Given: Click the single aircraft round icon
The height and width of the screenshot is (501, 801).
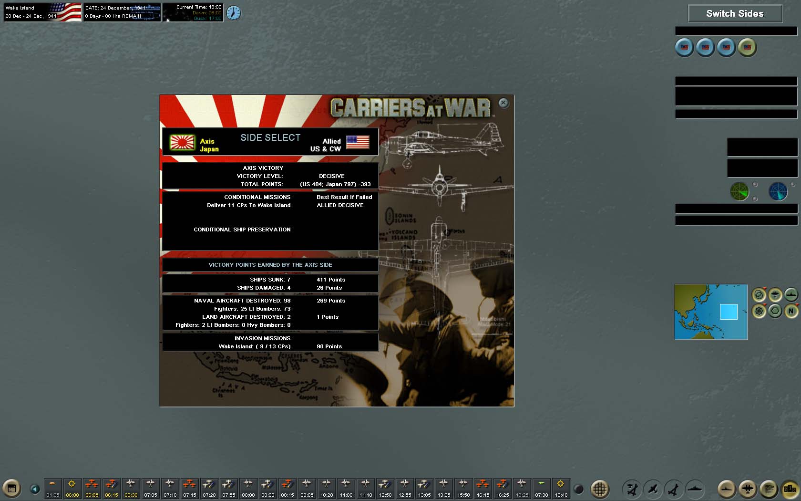Looking at the screenshot, I should (653, 489).
